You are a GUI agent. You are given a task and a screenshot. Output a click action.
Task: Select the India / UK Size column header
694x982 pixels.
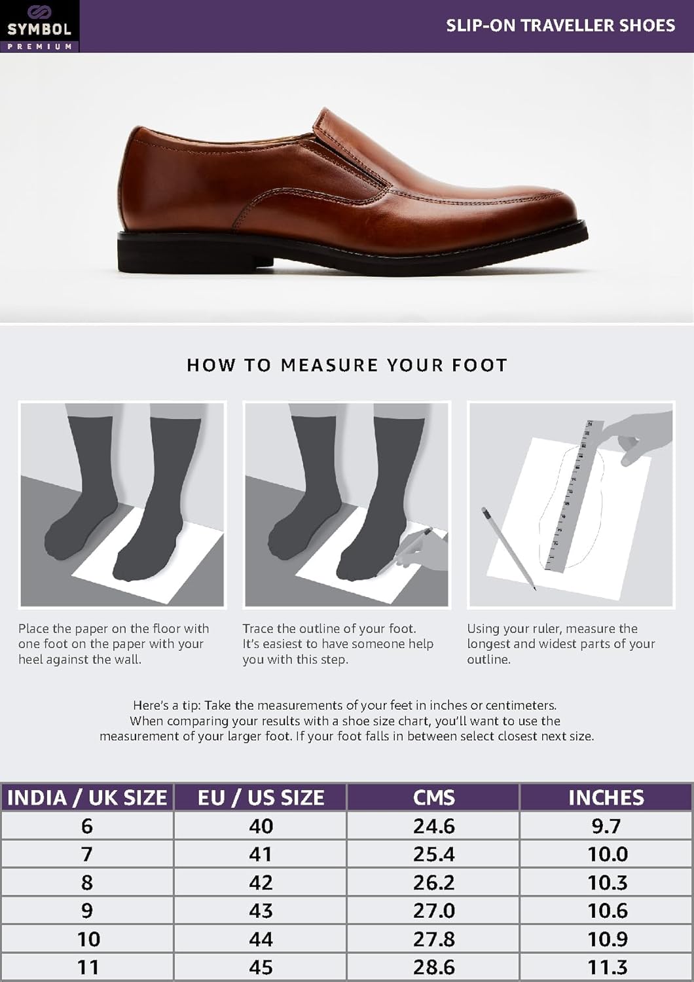point(87,797)
